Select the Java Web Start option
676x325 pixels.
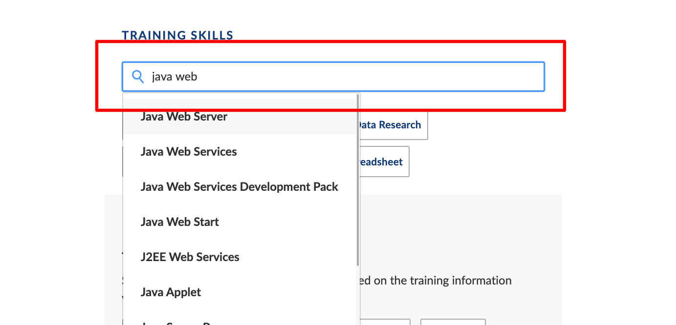240,222
